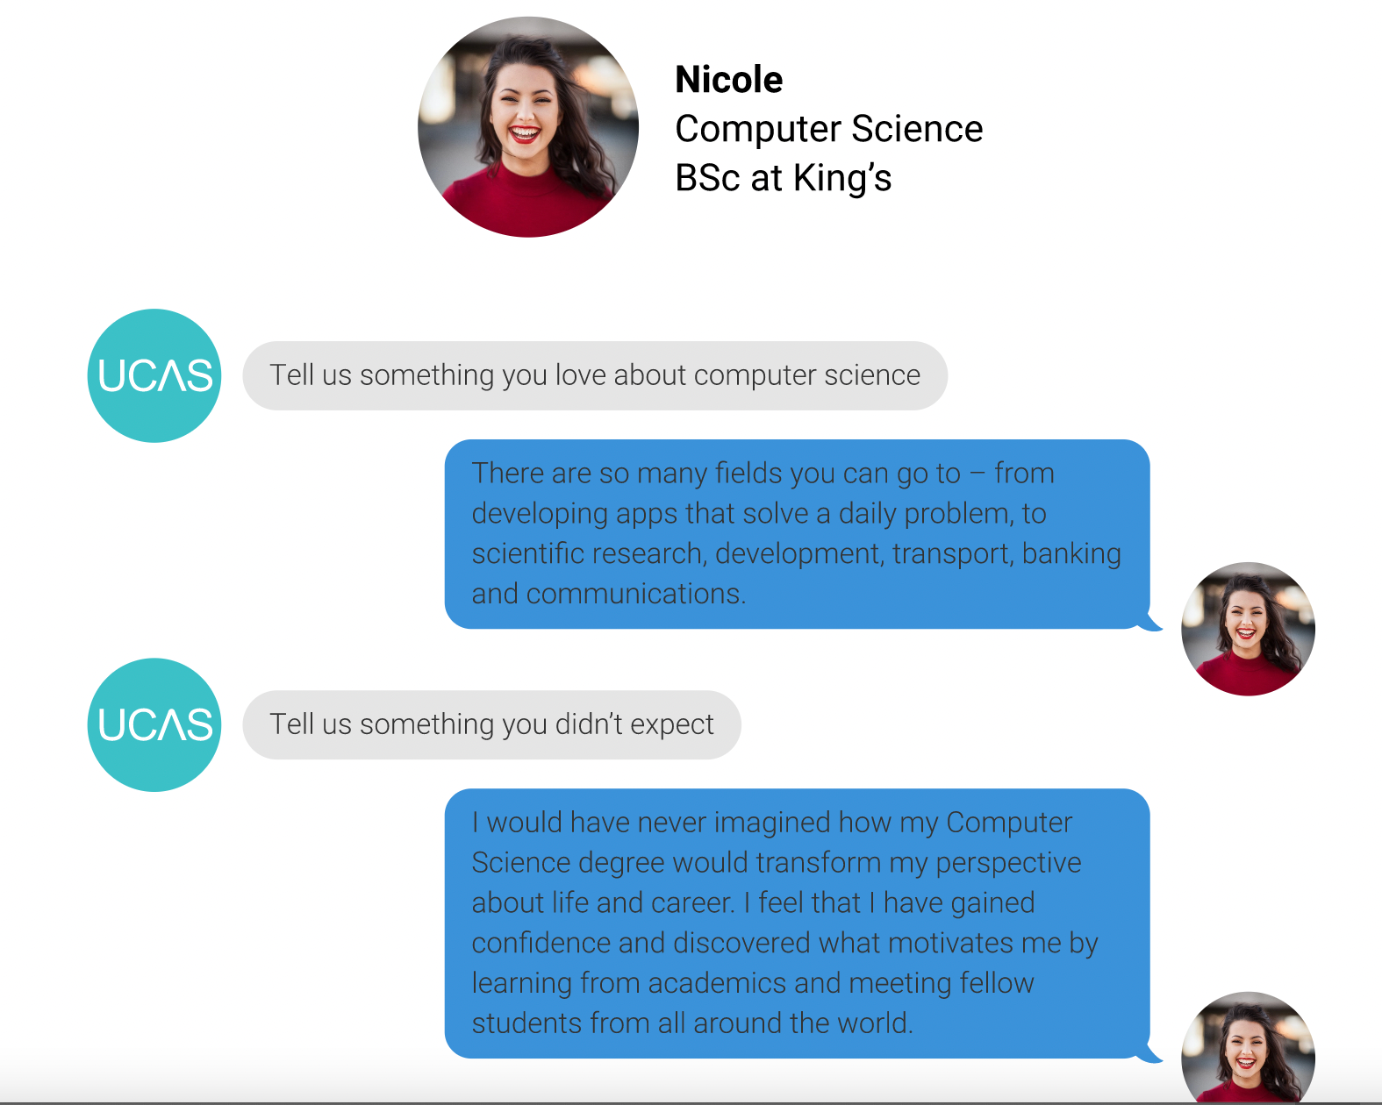This screenshot has width=1382, height=1105.
Task: Click Nicole's large profile photo at top
Action: [528, 127]
